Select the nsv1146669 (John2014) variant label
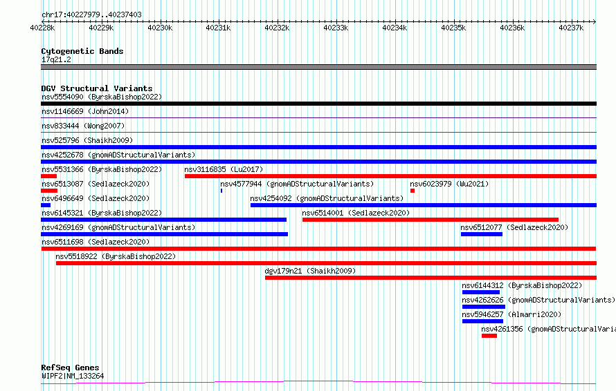 pyautogui.click(x=85, y=111)
